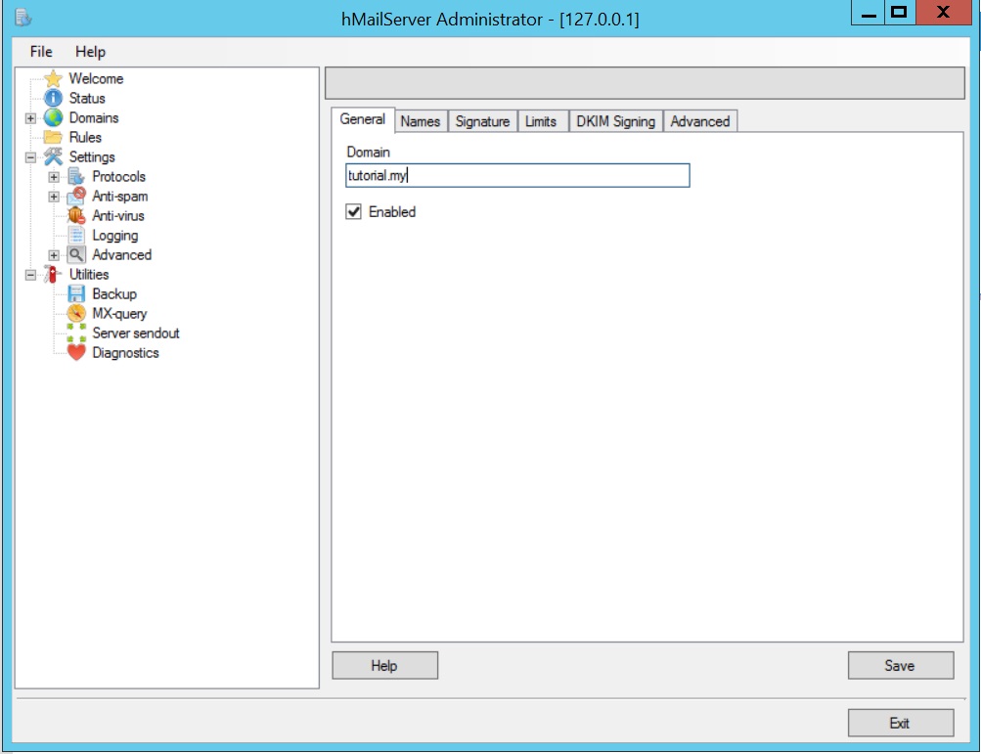Collapse the Utilities tree node
This screenshot has width=981, height=754.
click(30, 275)
